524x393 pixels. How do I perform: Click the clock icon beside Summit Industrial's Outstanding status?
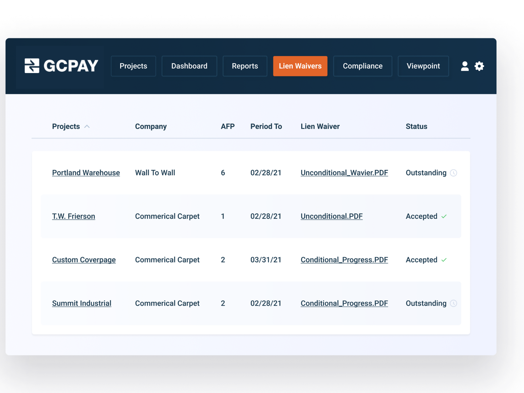(x=454, y=304)
